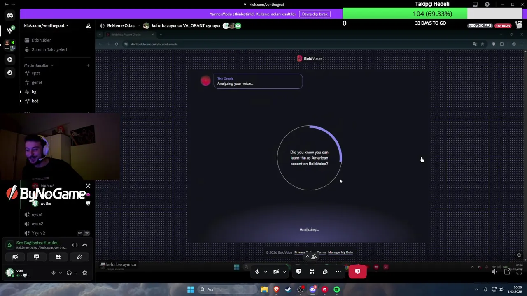This screenshot has height=296, width=527.
Task: Click share screen button in voice panel
Action: point(36,257)
